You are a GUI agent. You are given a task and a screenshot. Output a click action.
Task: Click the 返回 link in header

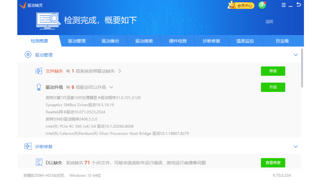269,21
